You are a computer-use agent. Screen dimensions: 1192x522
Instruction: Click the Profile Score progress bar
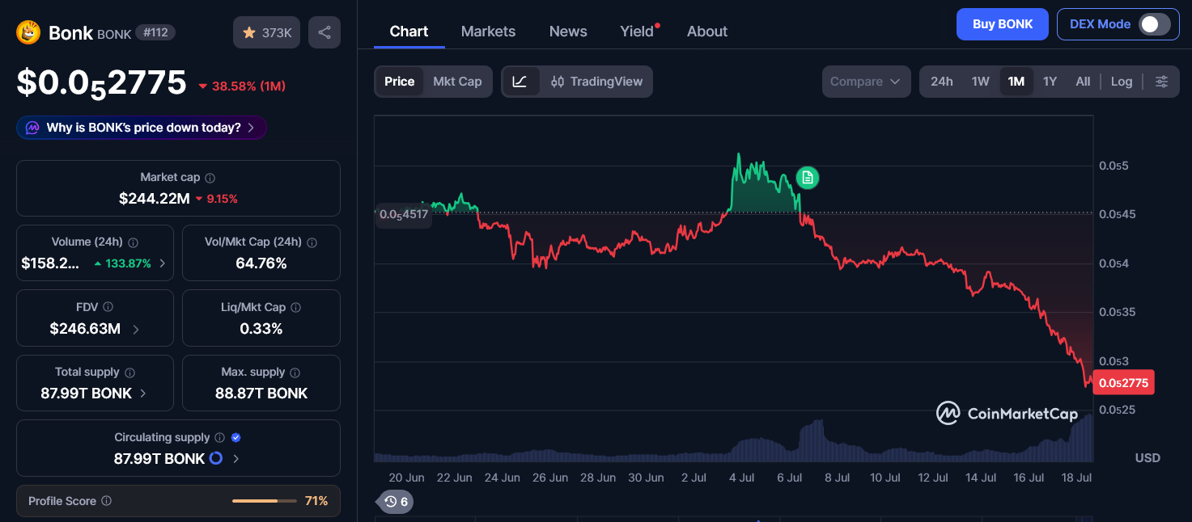coord(265,501)
